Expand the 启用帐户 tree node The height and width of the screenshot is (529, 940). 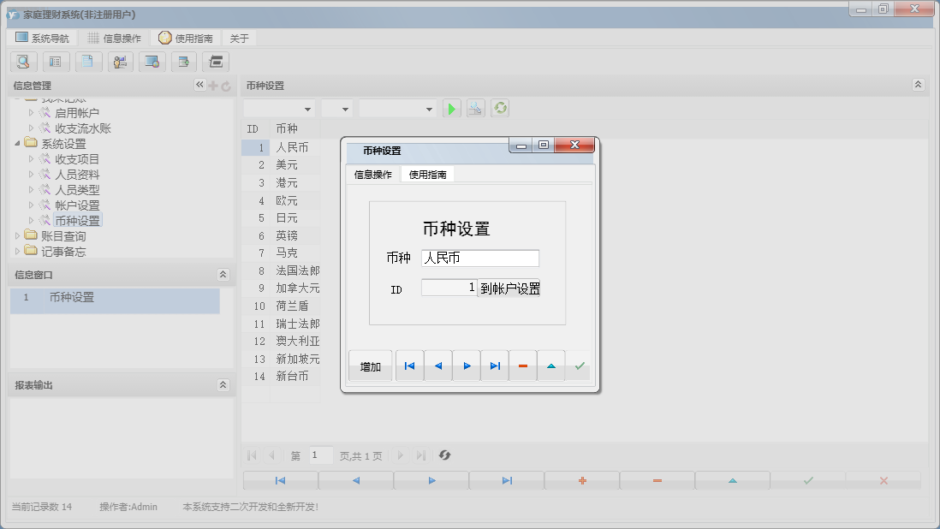click(31, 112)
